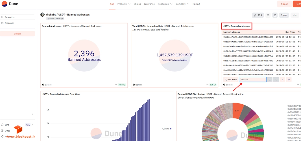This screenshot has height=141, width=301.
Task: Expand the Products dropdown menu
Action: point(124,4)
